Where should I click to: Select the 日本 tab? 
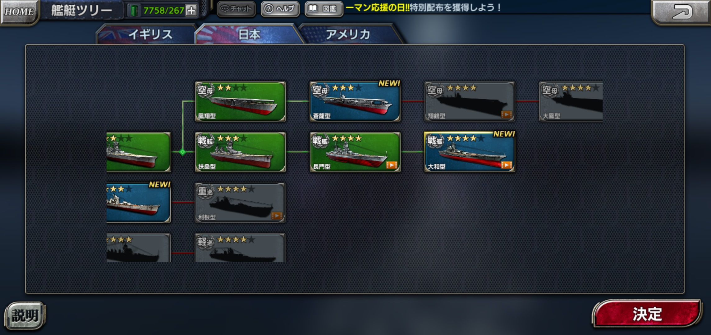coord(249,34)
